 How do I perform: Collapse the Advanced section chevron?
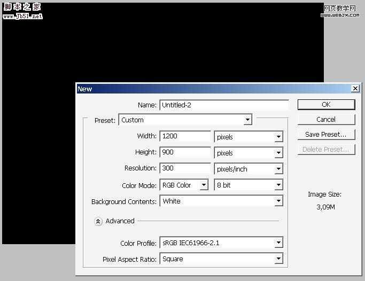pos(98,221)
